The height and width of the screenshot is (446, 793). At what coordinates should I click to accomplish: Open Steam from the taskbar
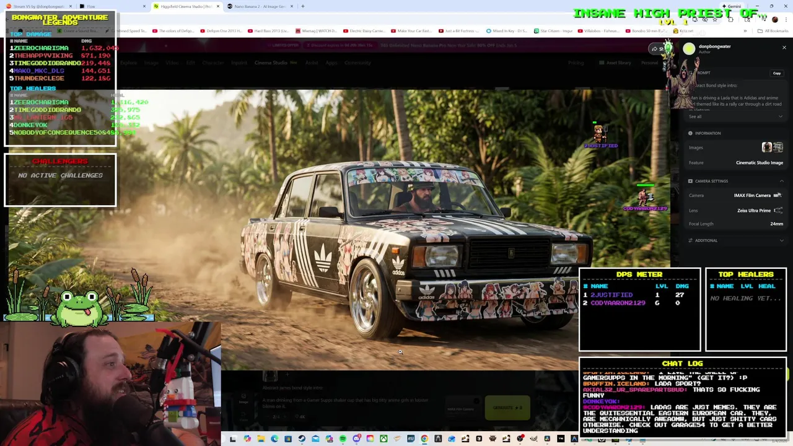(x=302, y=439)
